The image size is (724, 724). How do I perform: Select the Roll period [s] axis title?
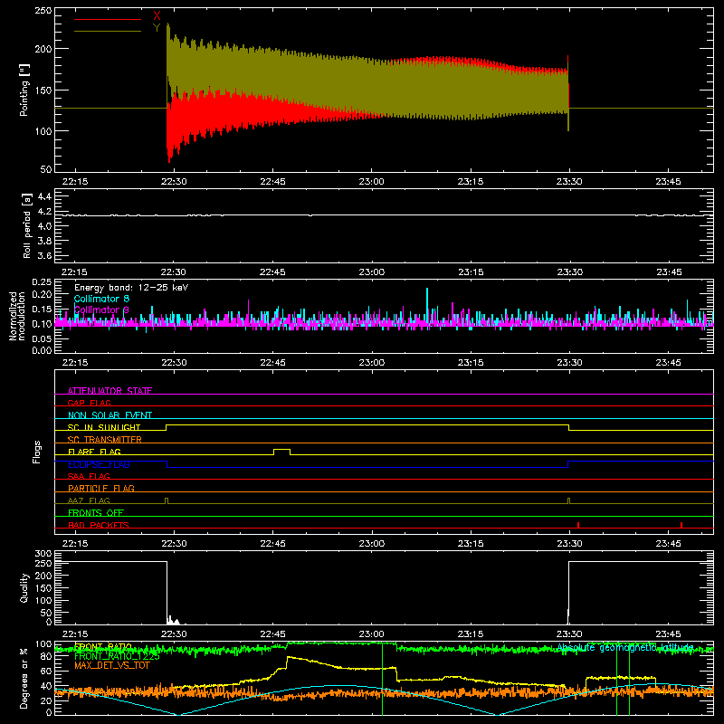[x=26, y=225]
